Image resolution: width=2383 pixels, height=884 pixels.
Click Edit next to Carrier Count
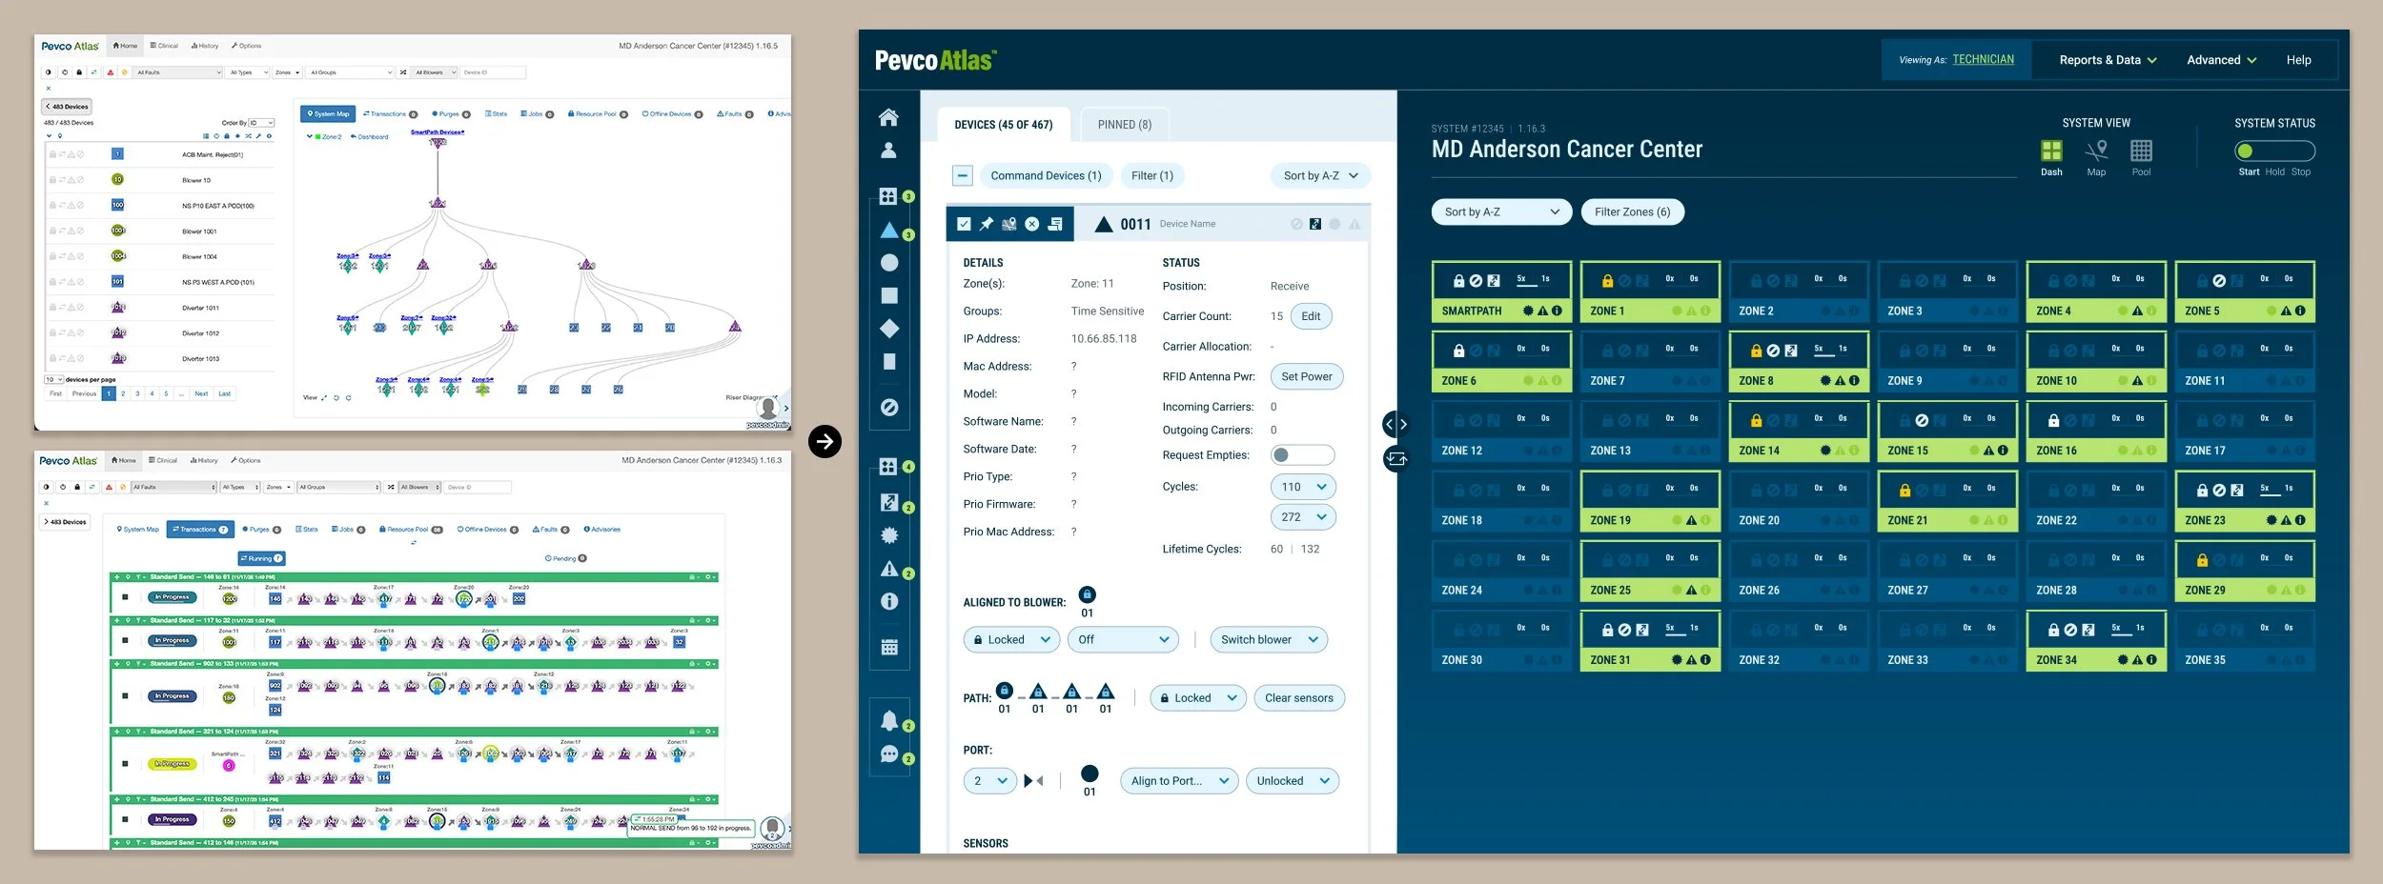(x=1310, y=315)
